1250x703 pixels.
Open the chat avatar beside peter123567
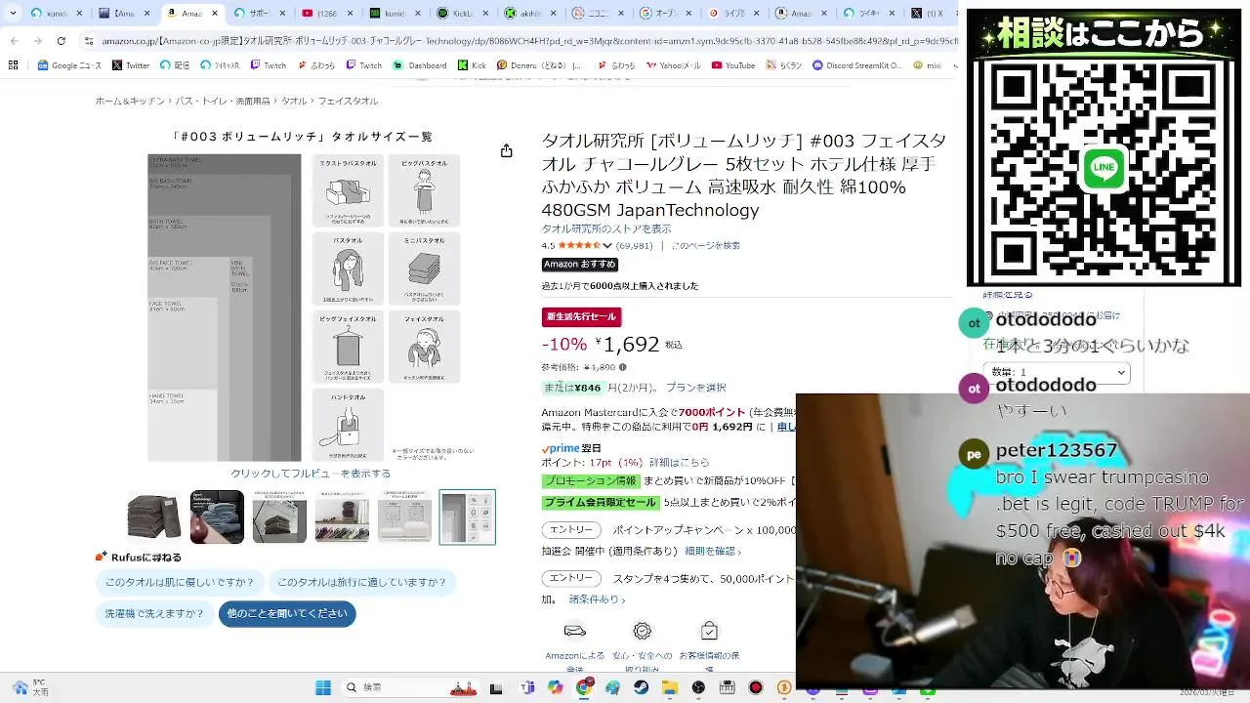(x=974, y=454)
